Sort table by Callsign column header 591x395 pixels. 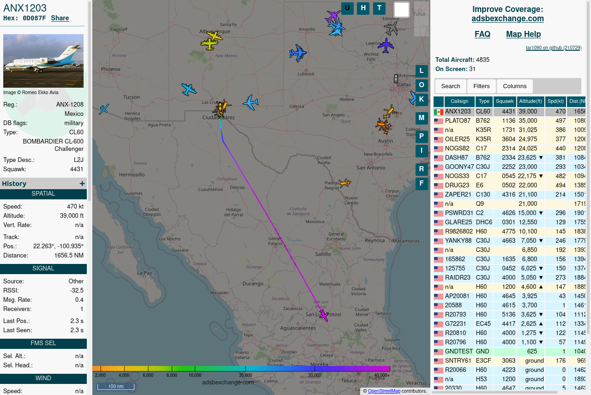coord(459,102)
